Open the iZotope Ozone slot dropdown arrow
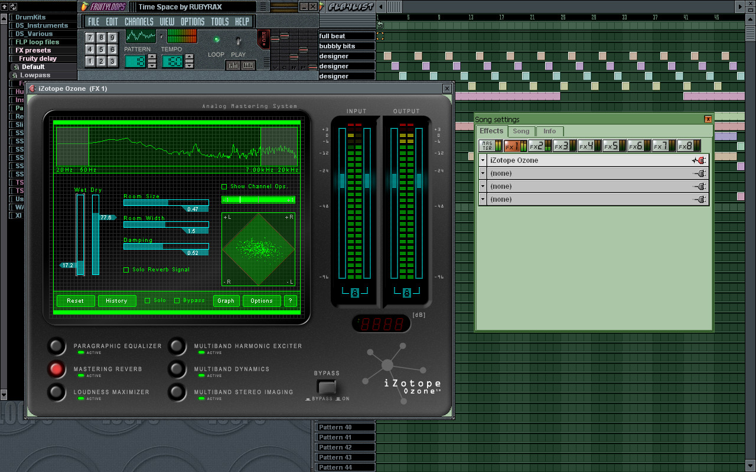Image resolution: width=756 pixels, height=472 pixels. [x=483, y=160]
